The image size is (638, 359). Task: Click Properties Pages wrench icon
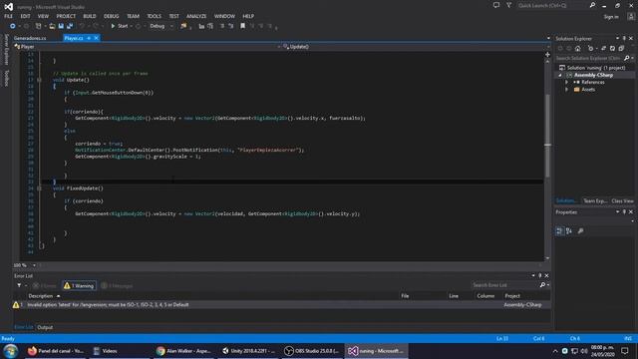tap(580, 231)
